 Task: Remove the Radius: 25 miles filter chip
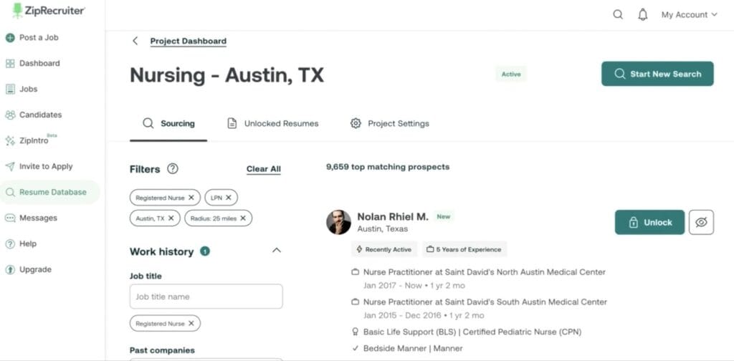(243, 218)
